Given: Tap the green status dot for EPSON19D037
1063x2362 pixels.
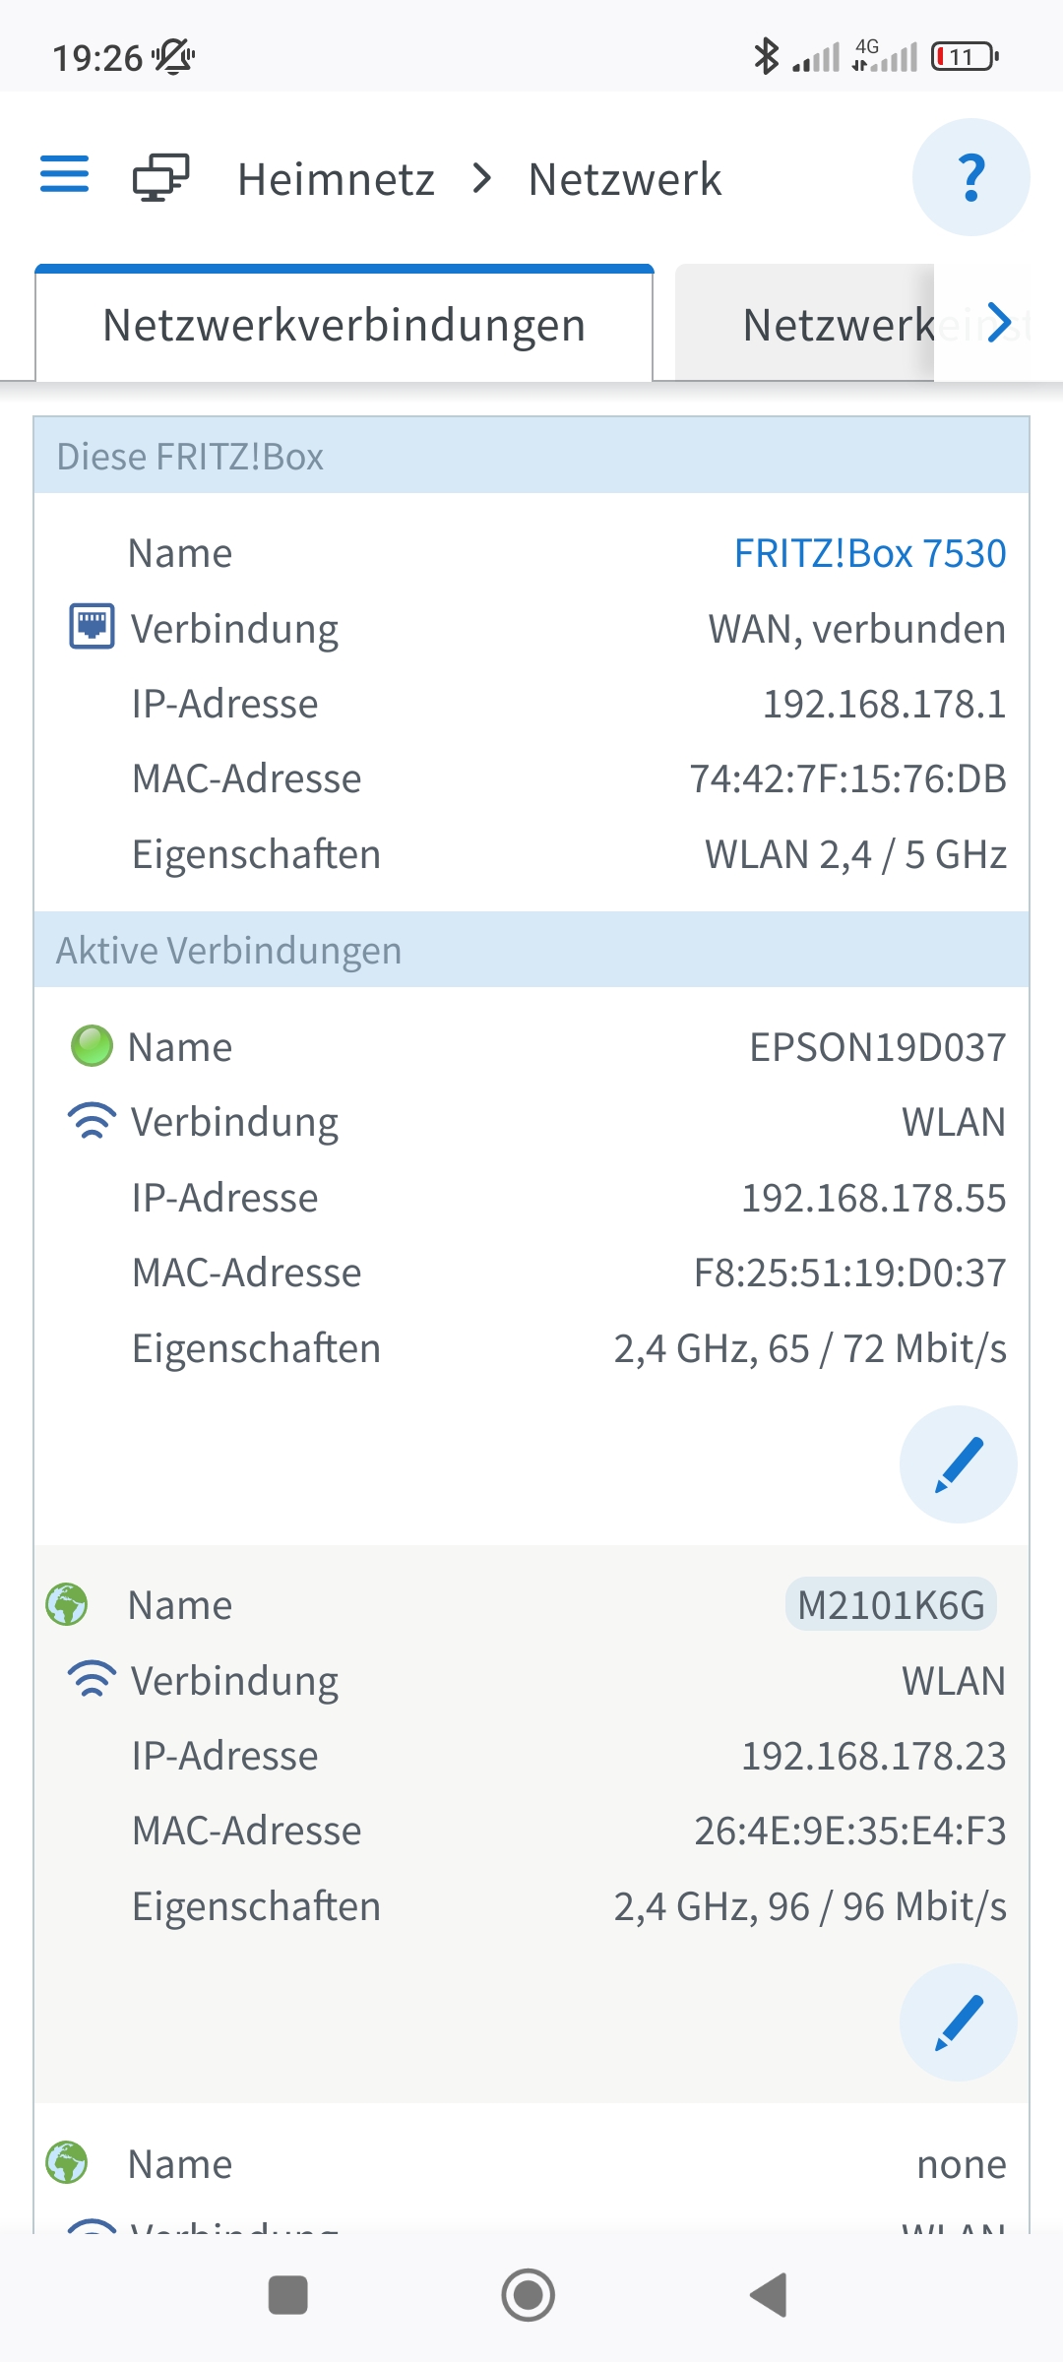Looking at the screenshot, I should [92, 1046].
